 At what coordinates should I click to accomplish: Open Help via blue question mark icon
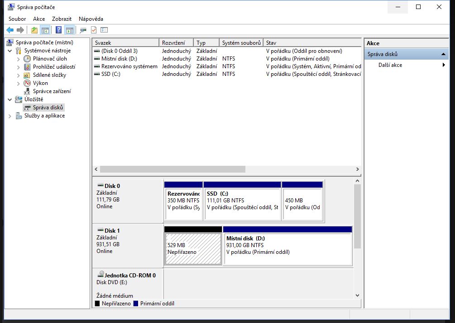[x=58, y=30]
